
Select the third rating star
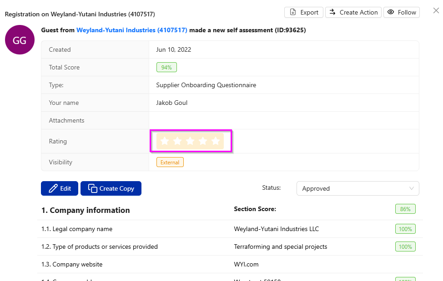coord(190,141)
